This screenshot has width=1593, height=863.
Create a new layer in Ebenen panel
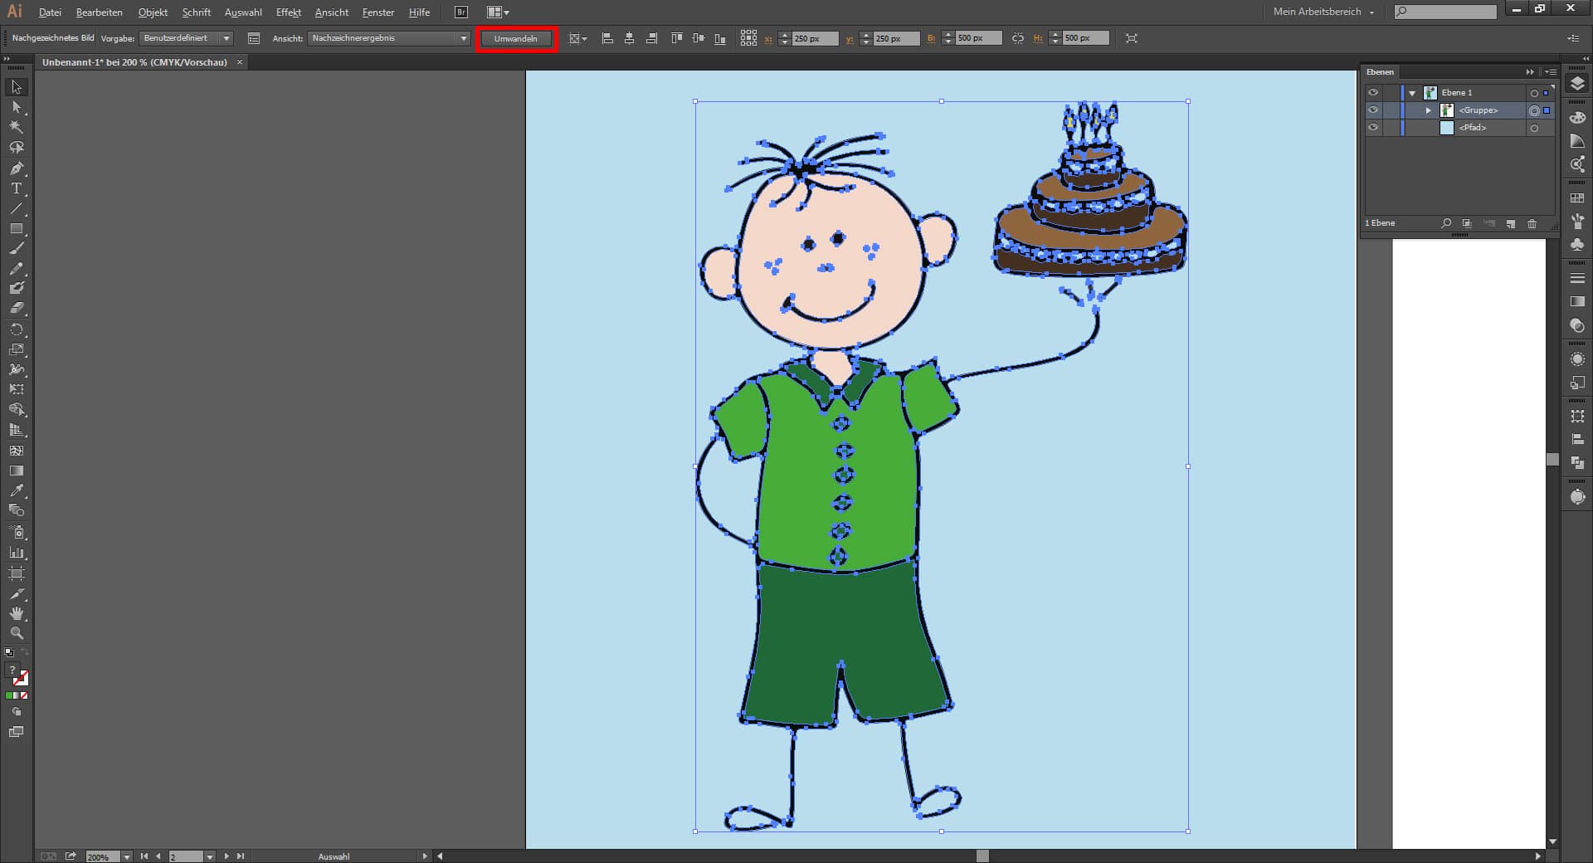[1510, 224]
